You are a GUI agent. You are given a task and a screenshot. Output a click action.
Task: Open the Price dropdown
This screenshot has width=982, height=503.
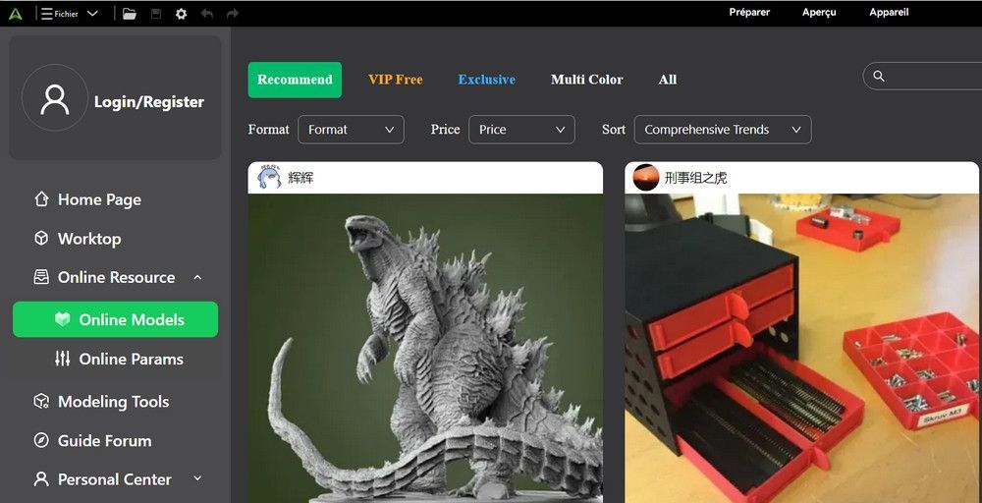[521, 130]
